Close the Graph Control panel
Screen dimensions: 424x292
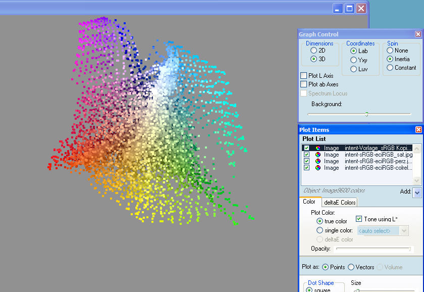418,34
